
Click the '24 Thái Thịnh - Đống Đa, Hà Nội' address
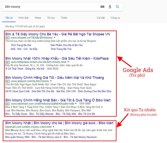(x=26, y=69)
